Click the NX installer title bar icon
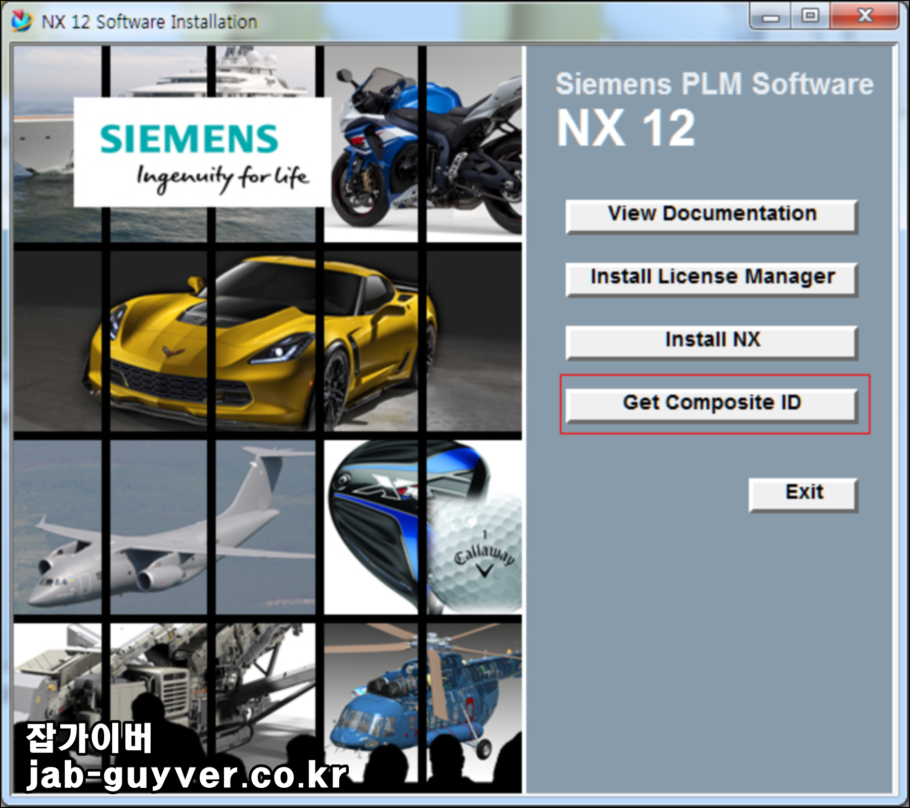910x808 pixels. click(22, 21)
